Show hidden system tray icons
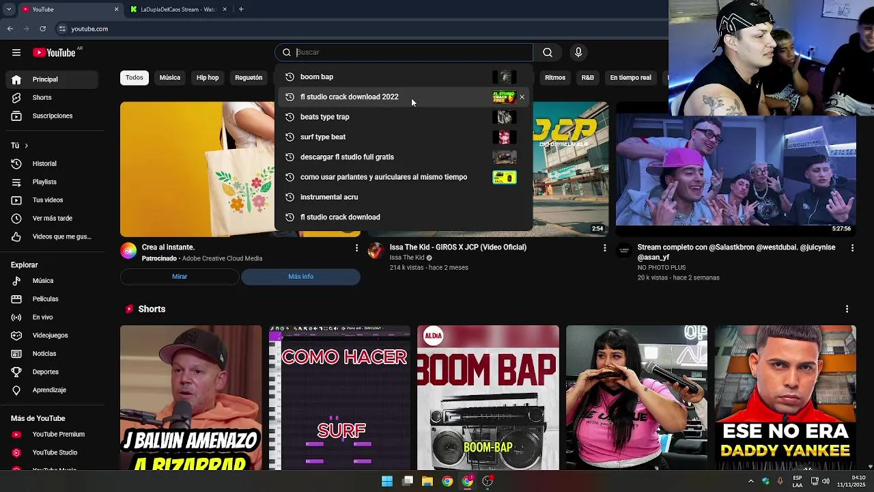874x492 pixels. pyautogui.click(x=750, y=481)
